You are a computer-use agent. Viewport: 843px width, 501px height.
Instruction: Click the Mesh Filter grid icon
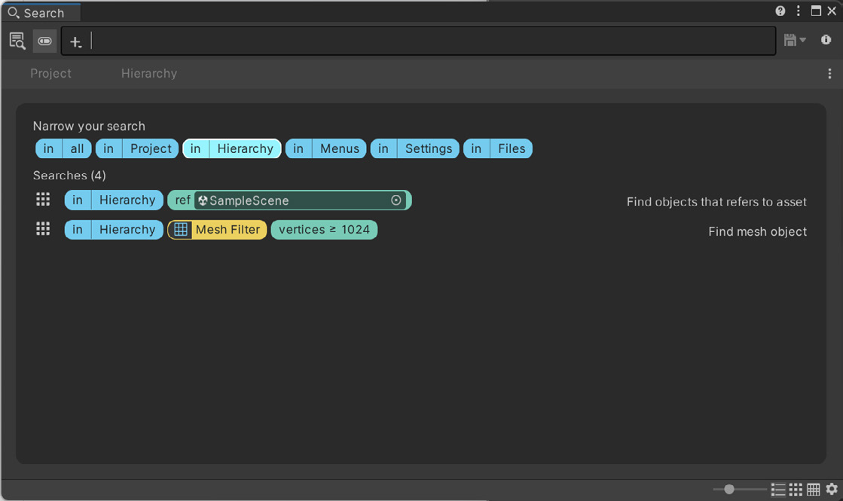[x=181, y=230]
